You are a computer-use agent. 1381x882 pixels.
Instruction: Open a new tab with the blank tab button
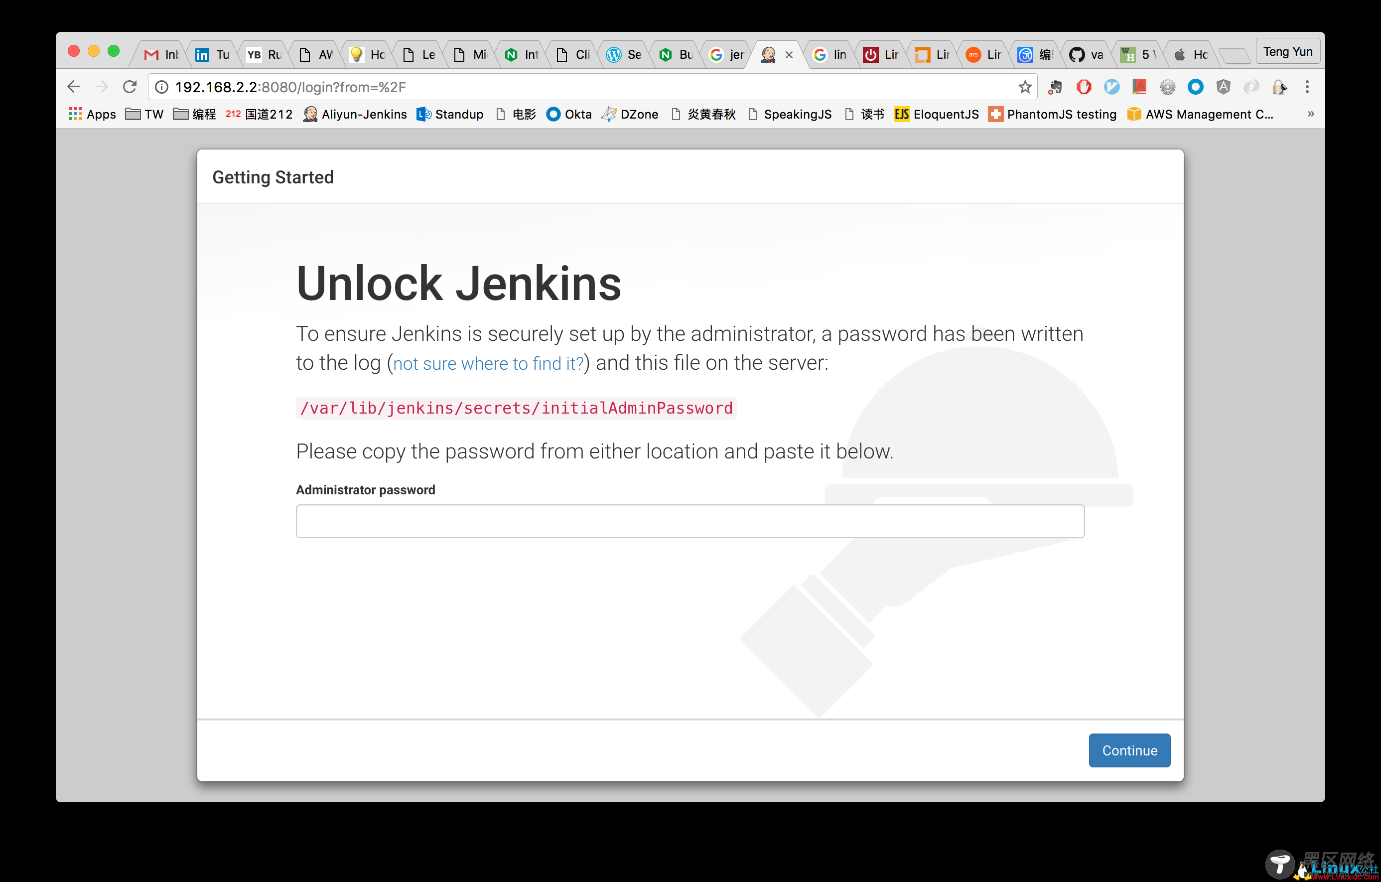click(x=1234, y=56)
